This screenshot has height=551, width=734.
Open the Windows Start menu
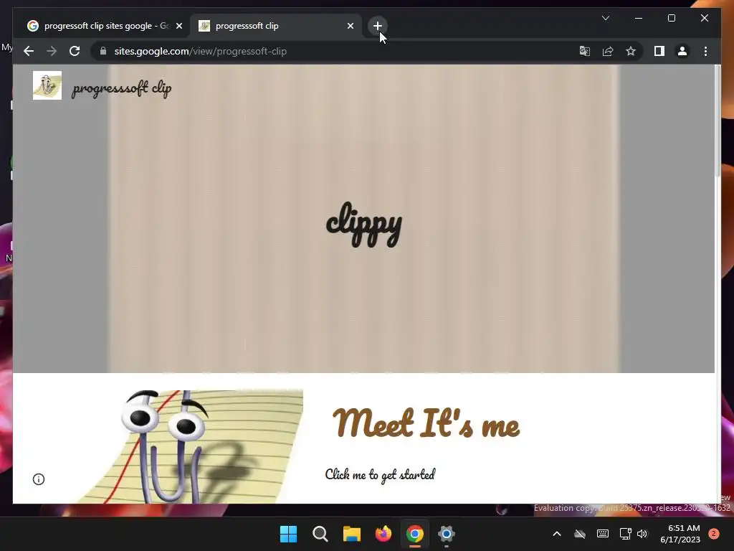coord(288,534)
